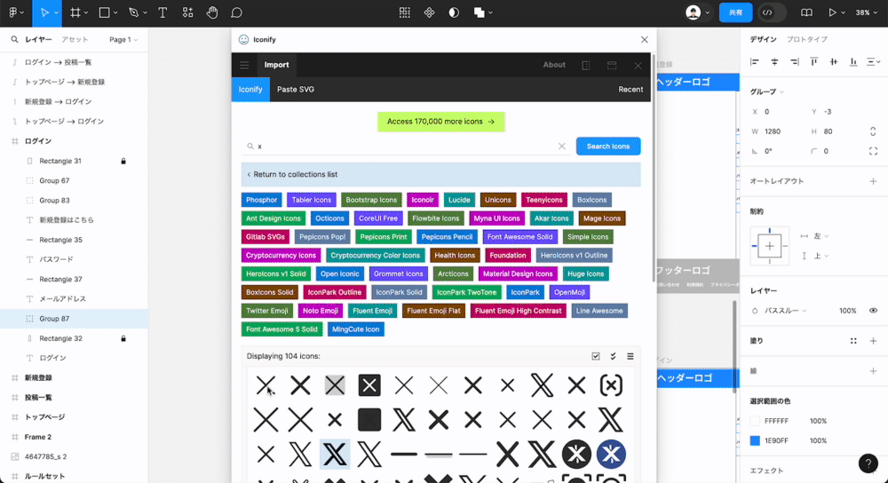Open the About tab in Iconify
The image size is (888, 483).
pyautogui.click(x=554, y=65)
